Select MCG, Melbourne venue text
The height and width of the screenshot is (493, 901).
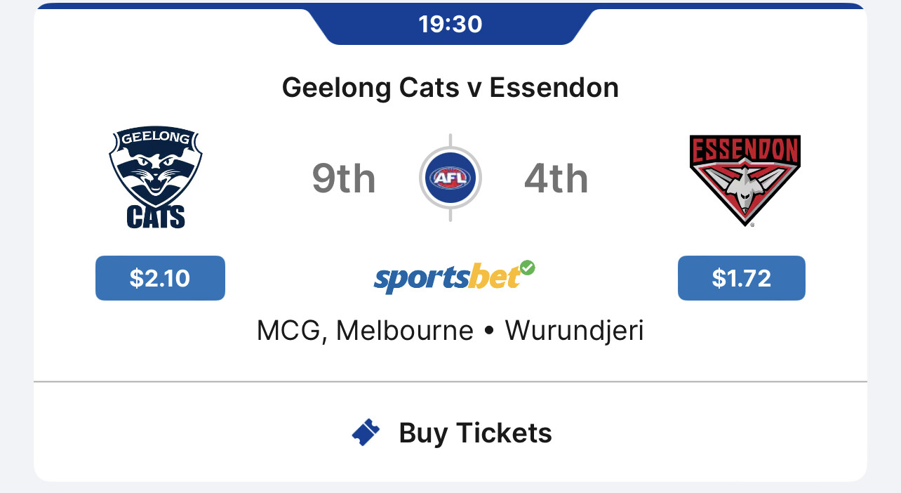(x=365, y=331)
